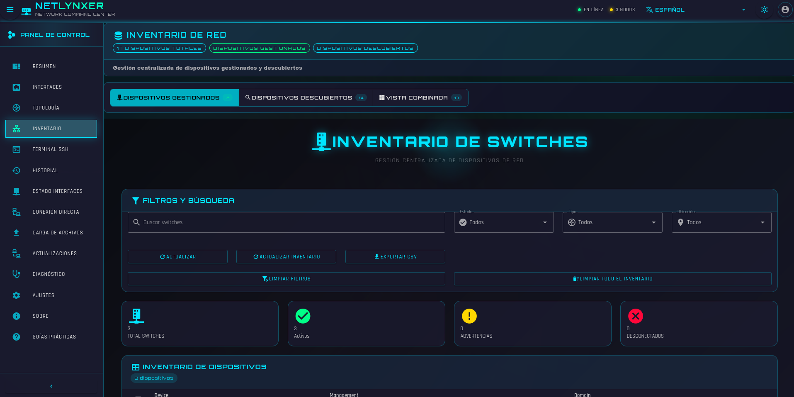Open the Estado filter dropdown
Image resolution: width=794 pixels, height=397 pixels.
504,222
